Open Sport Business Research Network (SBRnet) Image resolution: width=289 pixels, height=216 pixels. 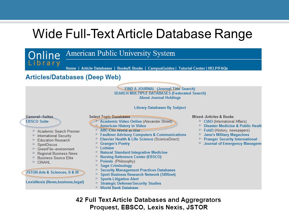[138, 175]
